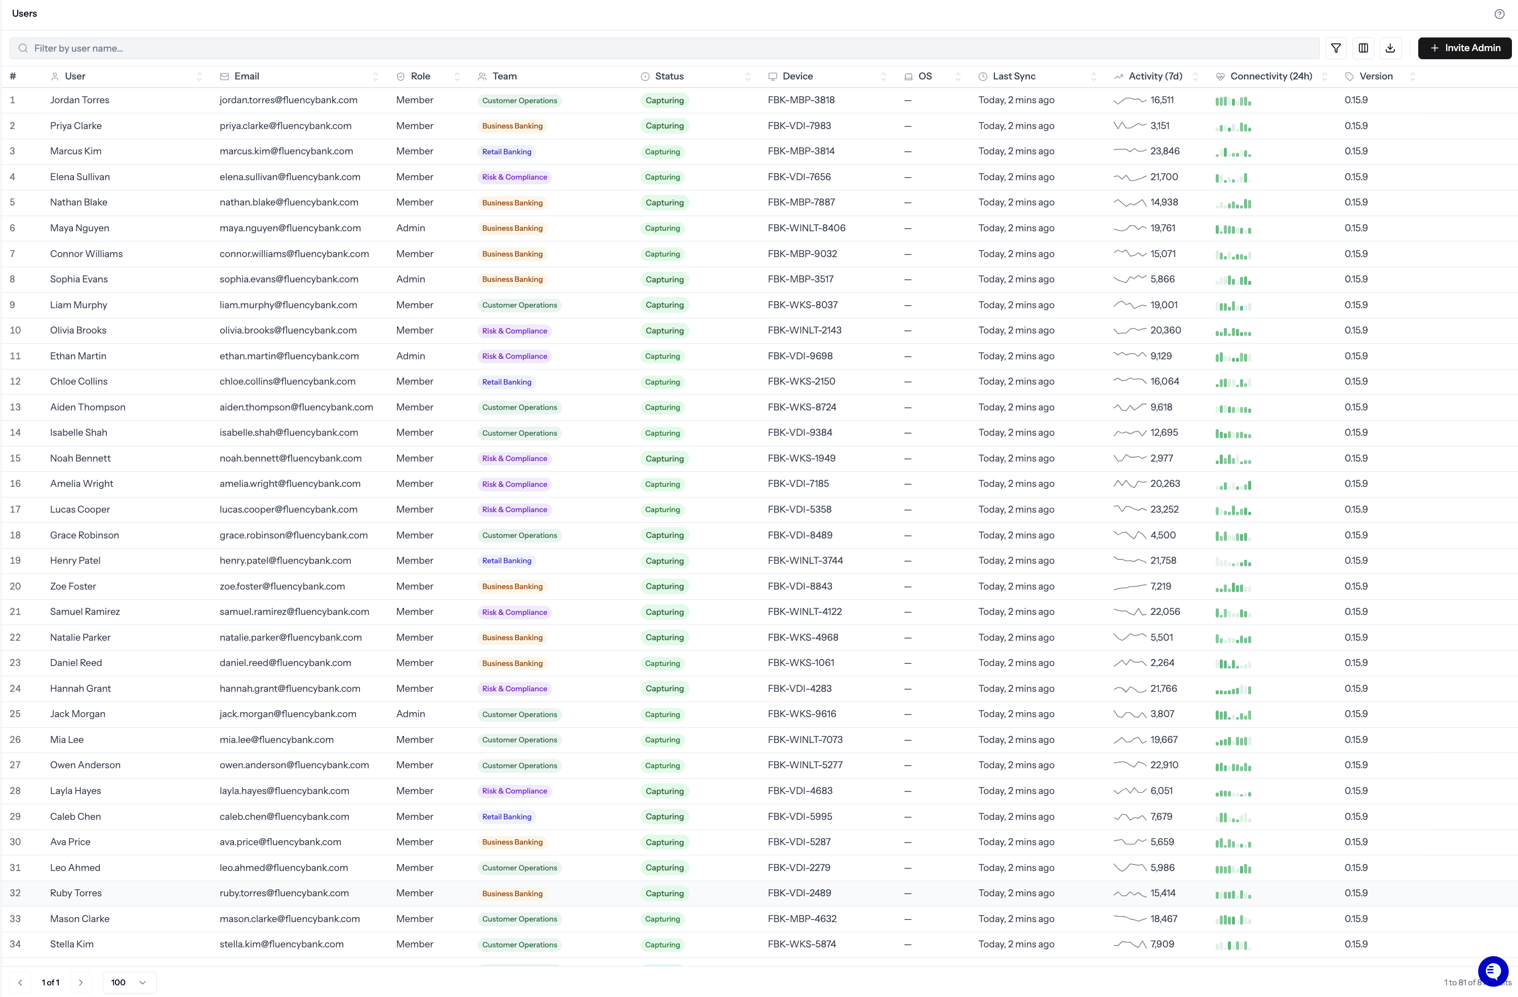Click stella.kim@fluencybank.com email

[282, 944]
